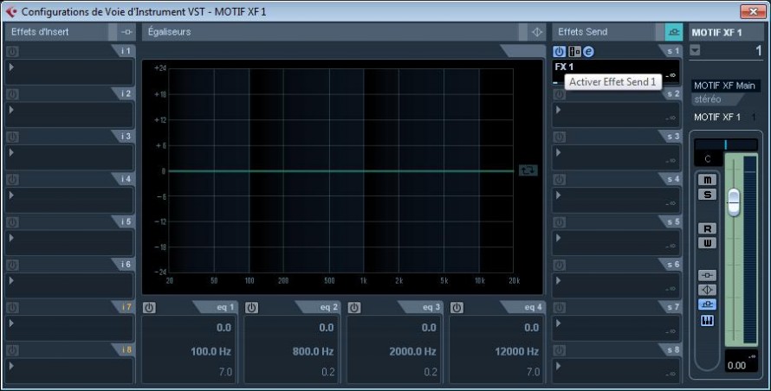This screenshot has height=391, width=771.
Task: Open insert slot i1 effect selector
Action: click(69, 71)
